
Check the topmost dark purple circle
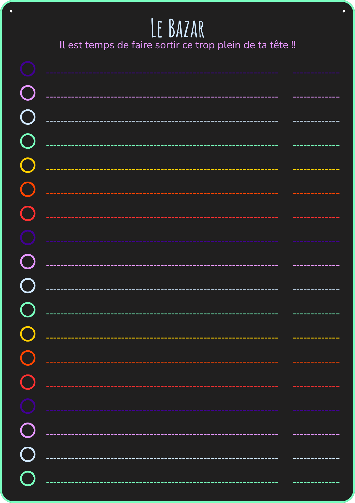28,69
